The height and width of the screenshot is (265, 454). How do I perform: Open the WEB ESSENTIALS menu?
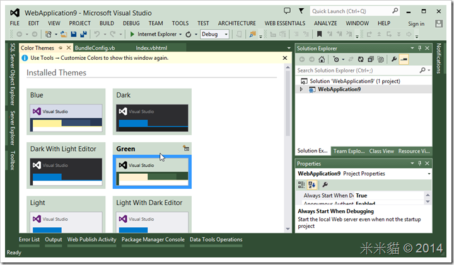[284, 23]
